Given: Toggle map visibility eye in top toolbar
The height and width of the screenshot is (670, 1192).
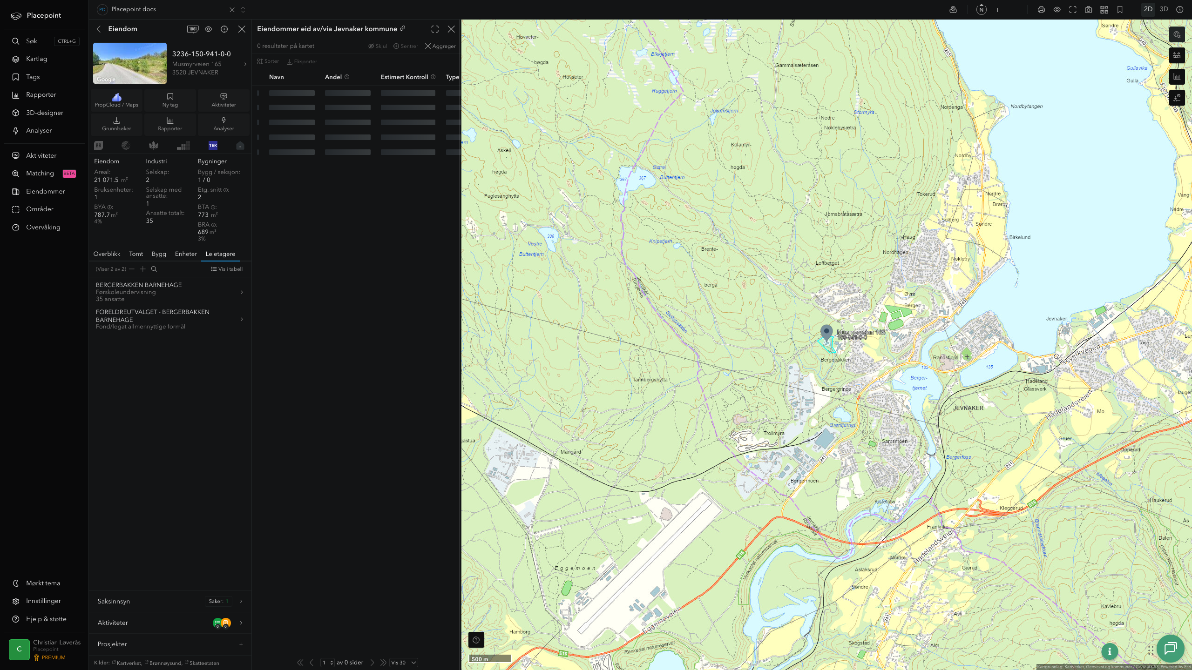Looking at the screenshot, I should (x=1057, y=10).
